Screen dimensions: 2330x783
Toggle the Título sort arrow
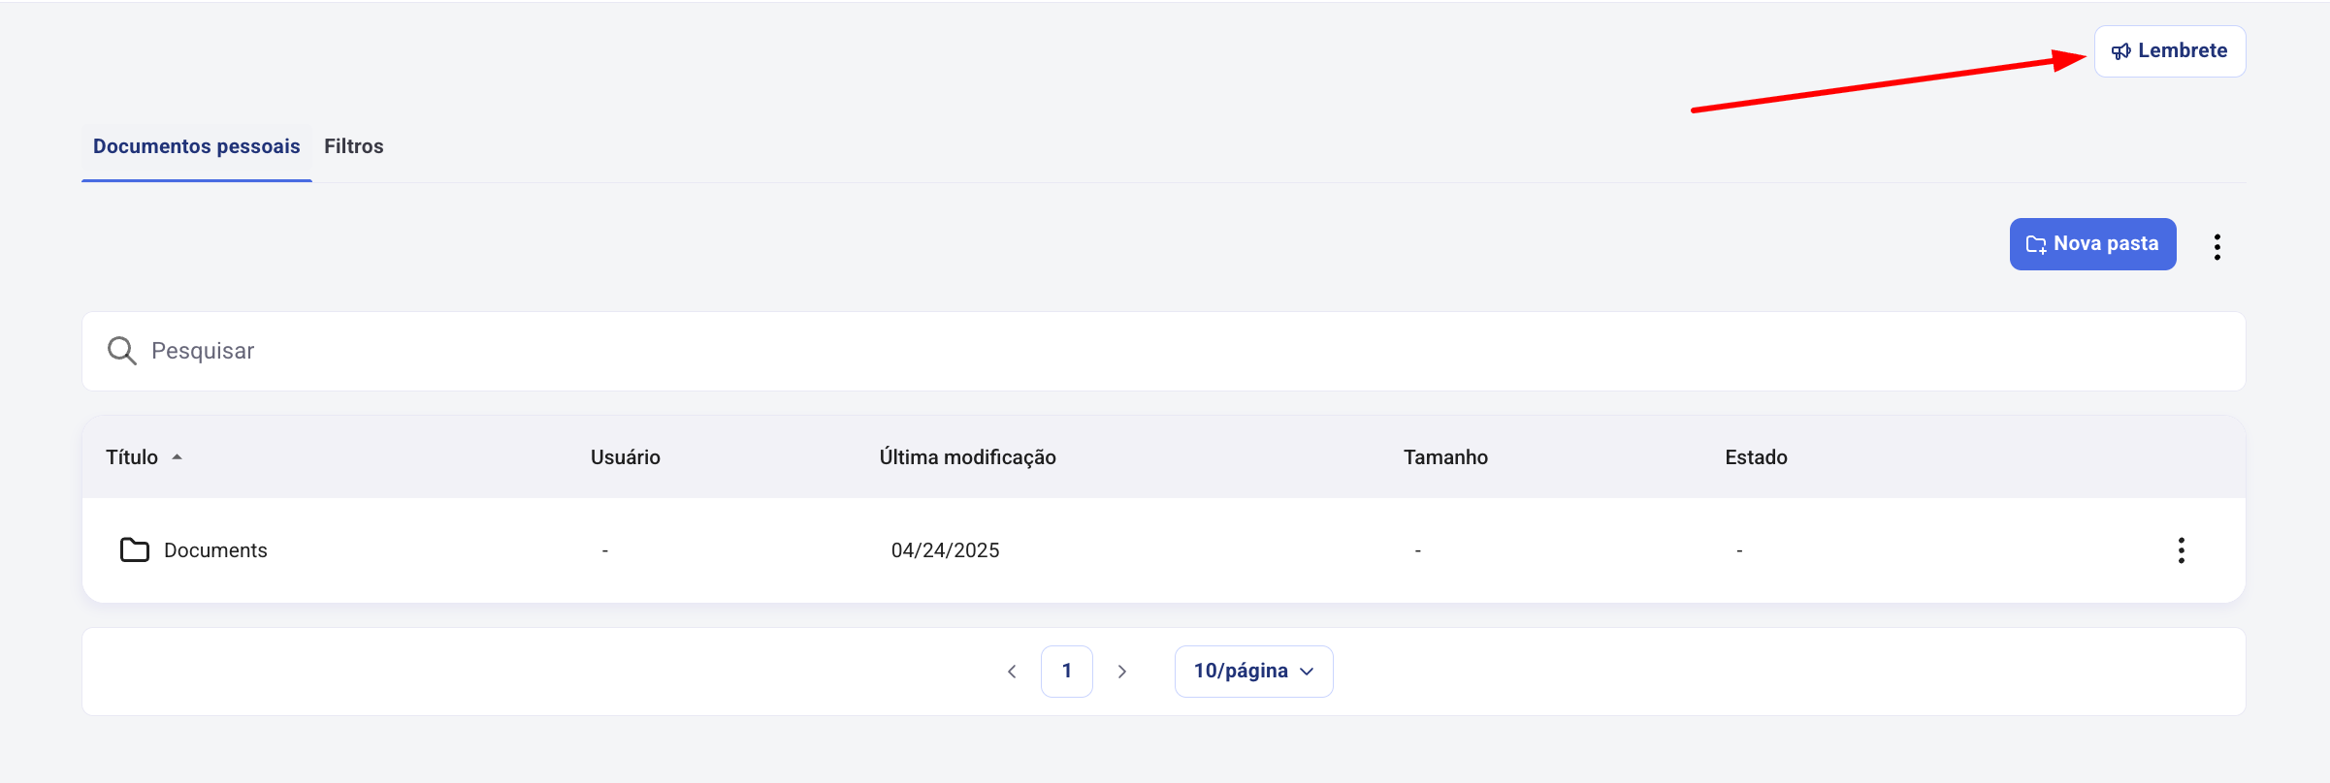(177, 457)
